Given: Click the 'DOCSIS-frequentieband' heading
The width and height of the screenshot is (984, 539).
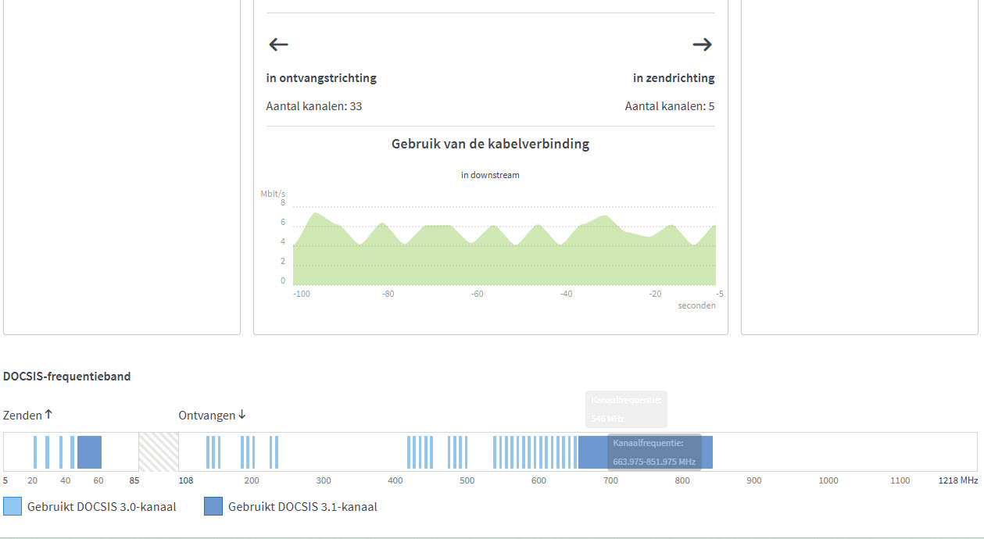Looking at the screenshot, I should tap(67, 377).
